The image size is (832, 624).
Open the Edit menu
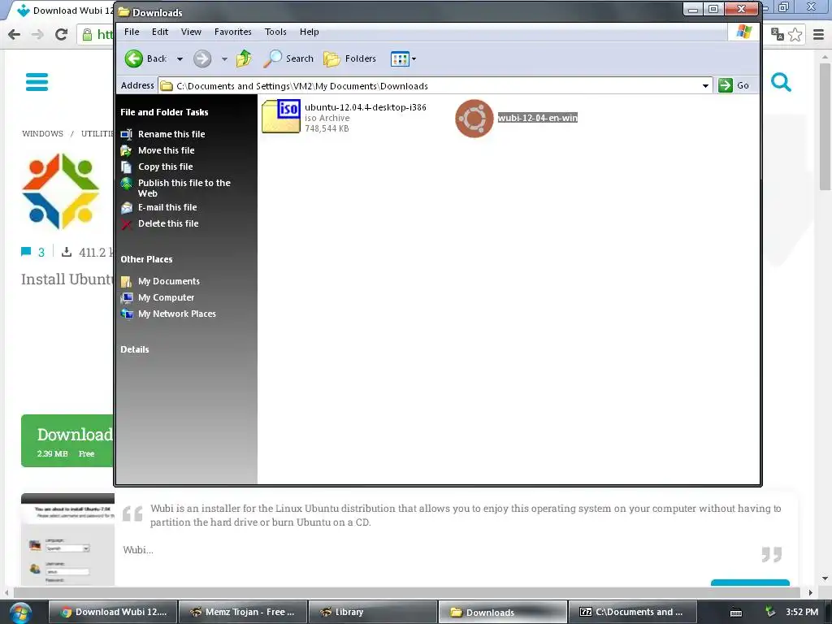pyautogui.click(x=160, y=32)
